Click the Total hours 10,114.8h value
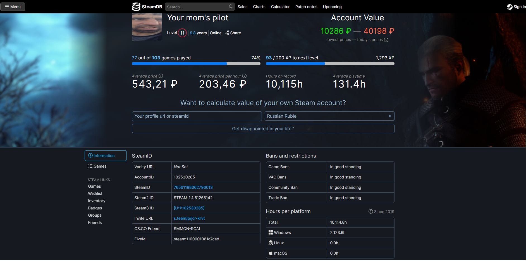Screen dimensions: 526x261 [338, 222]
